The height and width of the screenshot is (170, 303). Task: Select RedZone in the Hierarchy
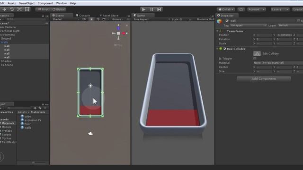click(7, 65)
